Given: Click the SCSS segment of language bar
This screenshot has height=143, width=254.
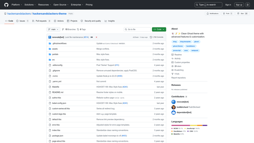Looking at the screenshot, I should pos(181,125).
